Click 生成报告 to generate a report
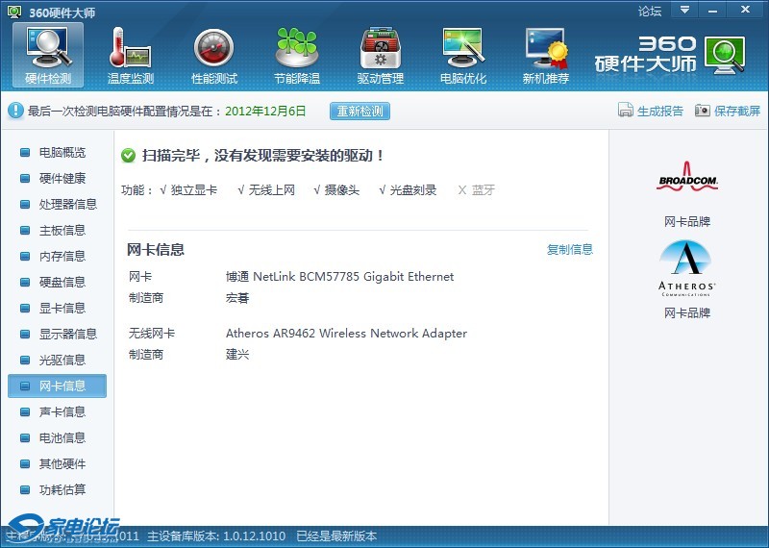This screenshot has height=548, width=769. point(651,112)
